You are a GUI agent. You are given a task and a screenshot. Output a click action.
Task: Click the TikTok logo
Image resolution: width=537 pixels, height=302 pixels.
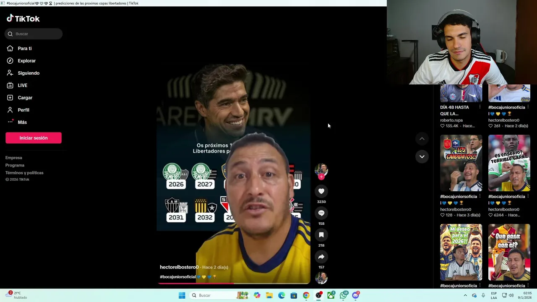[x=23, y=18]
